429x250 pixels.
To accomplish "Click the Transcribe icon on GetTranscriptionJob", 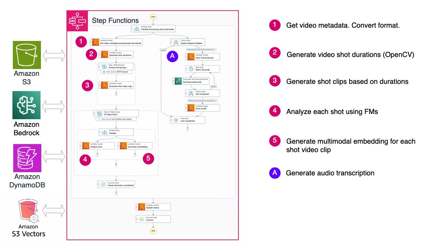I will tap(177, 81).
